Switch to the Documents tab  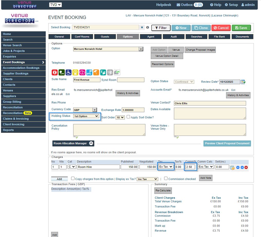[x=242, y=37]
